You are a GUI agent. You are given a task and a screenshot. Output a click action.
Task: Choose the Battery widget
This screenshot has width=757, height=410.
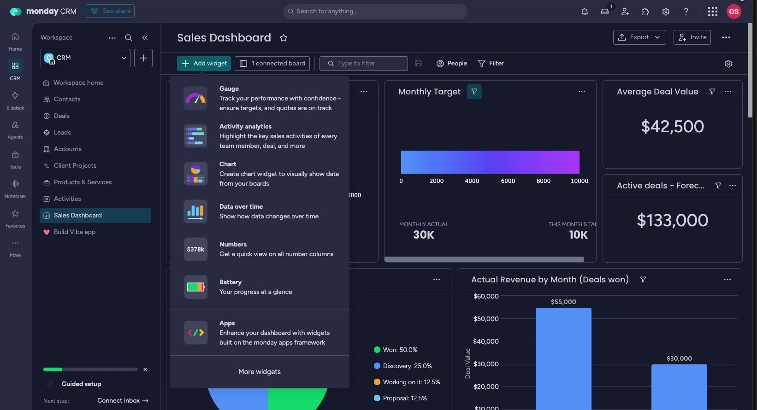click(x=260, y=287)
